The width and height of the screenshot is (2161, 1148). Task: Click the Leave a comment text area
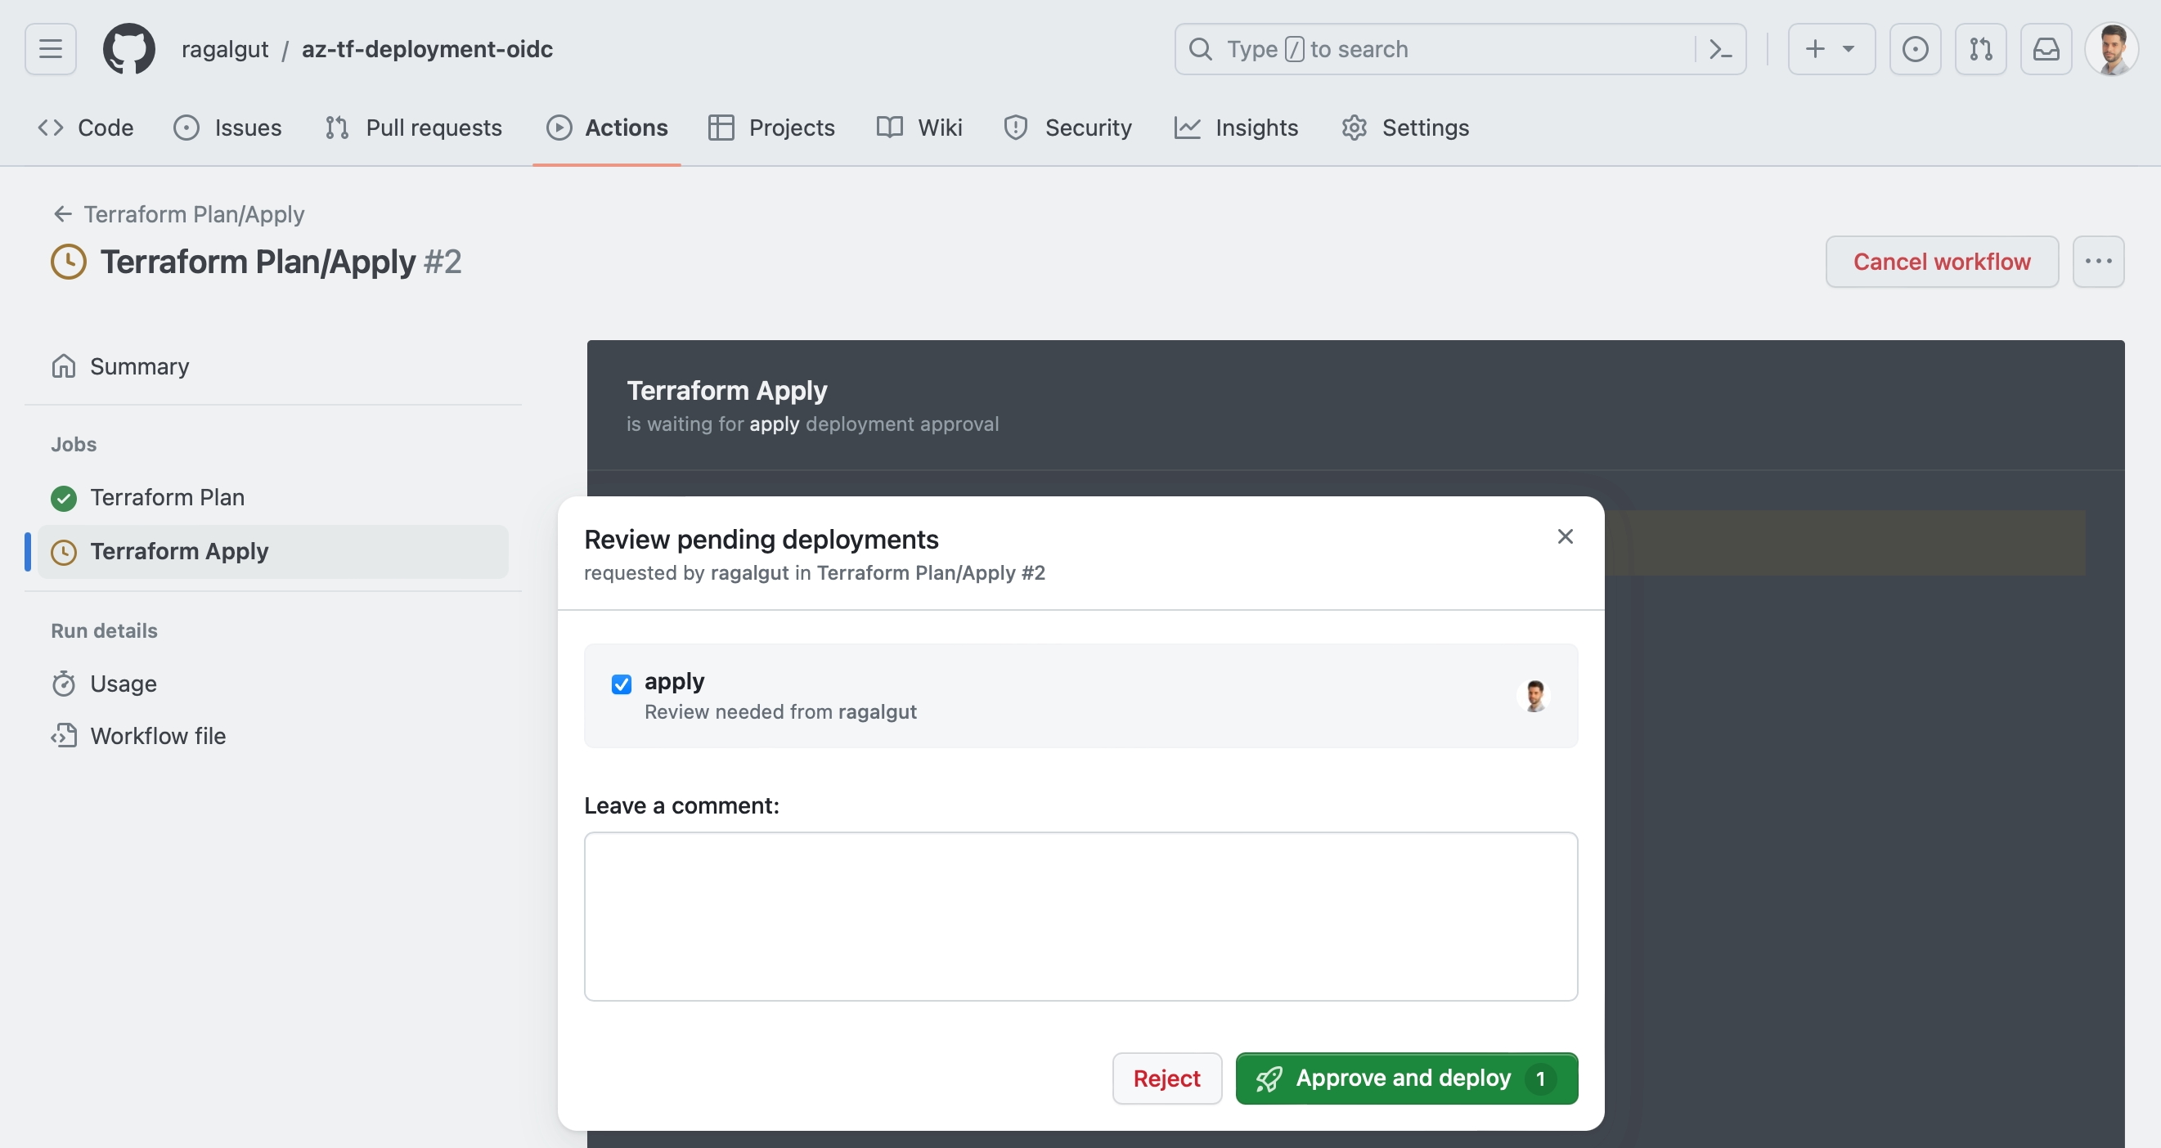click(x=1080, y=917)
